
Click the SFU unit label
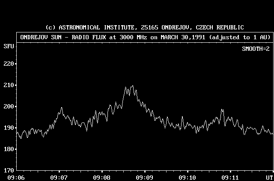[8, 46]
